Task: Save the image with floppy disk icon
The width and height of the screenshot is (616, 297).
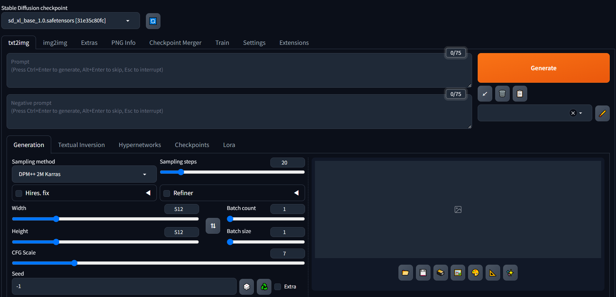Action: click(x=423, y=273)
